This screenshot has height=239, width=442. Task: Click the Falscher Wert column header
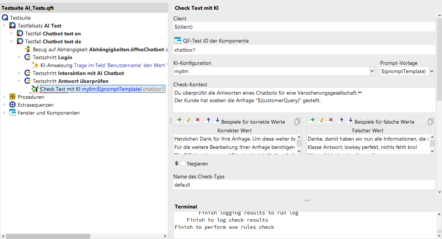pos(368,130)
